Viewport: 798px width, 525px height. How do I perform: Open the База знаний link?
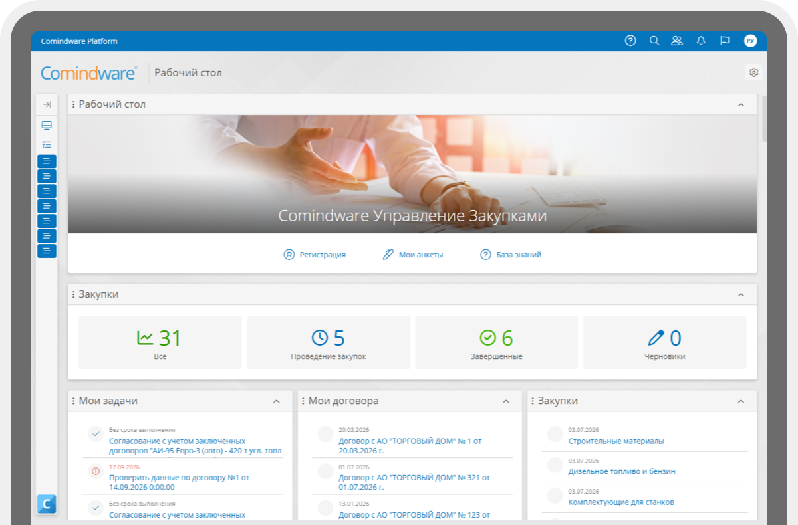[519, 255]
